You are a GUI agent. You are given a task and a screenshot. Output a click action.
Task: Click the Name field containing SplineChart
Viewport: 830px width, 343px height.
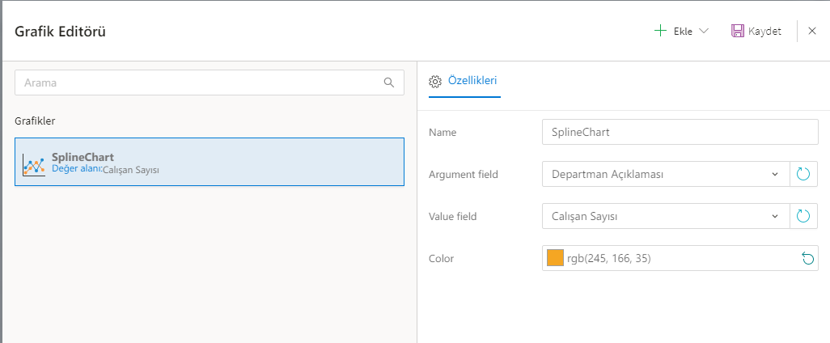click(x=680, y=132)
